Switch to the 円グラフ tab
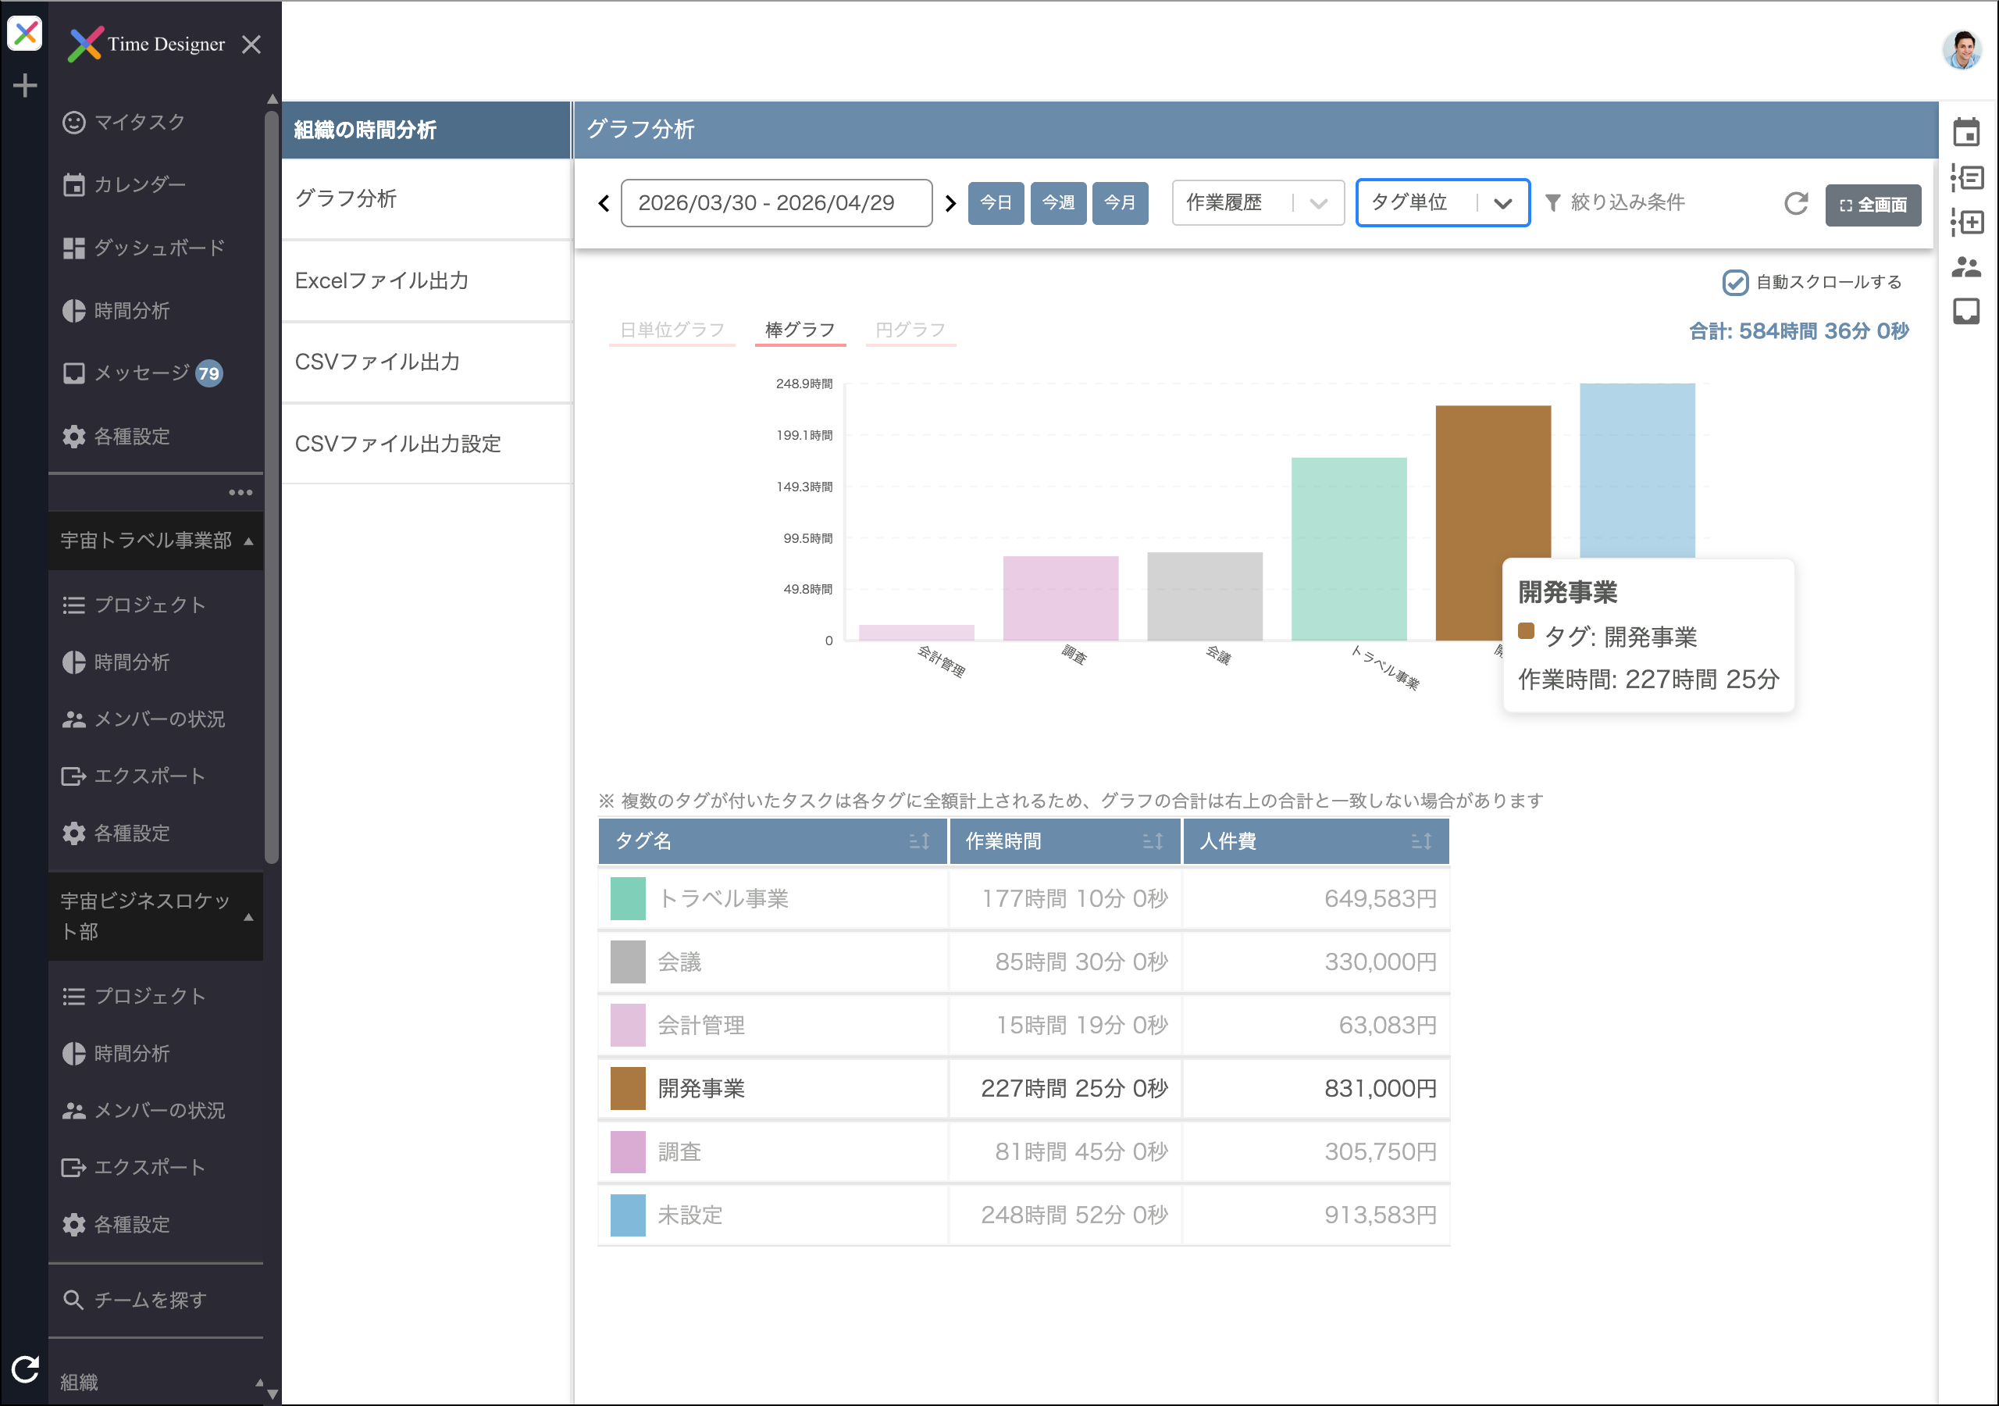Screen dimensions: 1999x1406 910,330
